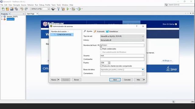195x109 pixels.
Task: Decrease Puerto value with down arrow
Action: tap(109, 64)
